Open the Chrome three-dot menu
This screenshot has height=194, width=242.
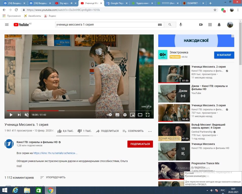coord(238,10)
